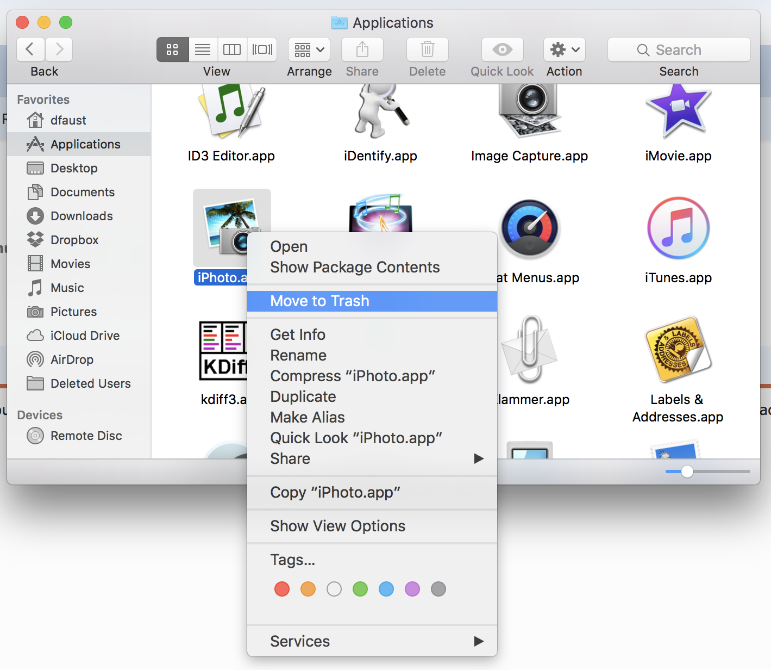This screenshot has height=670, width=771.
Task: Switch to icon view mode
Action: click(x=173, y=49)
